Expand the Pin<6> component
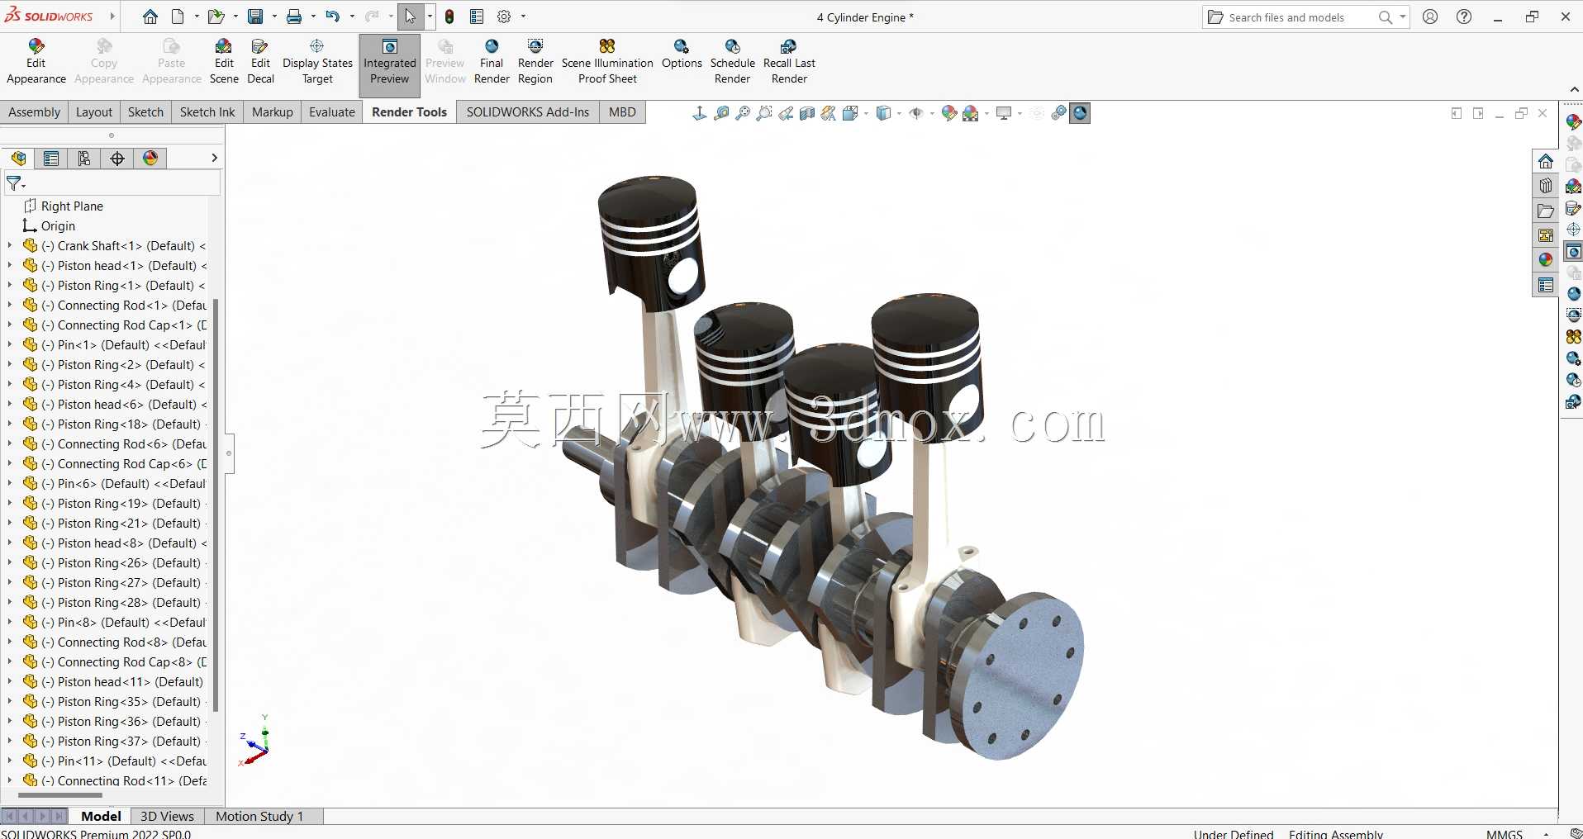1583x839 pixels. 10,483
